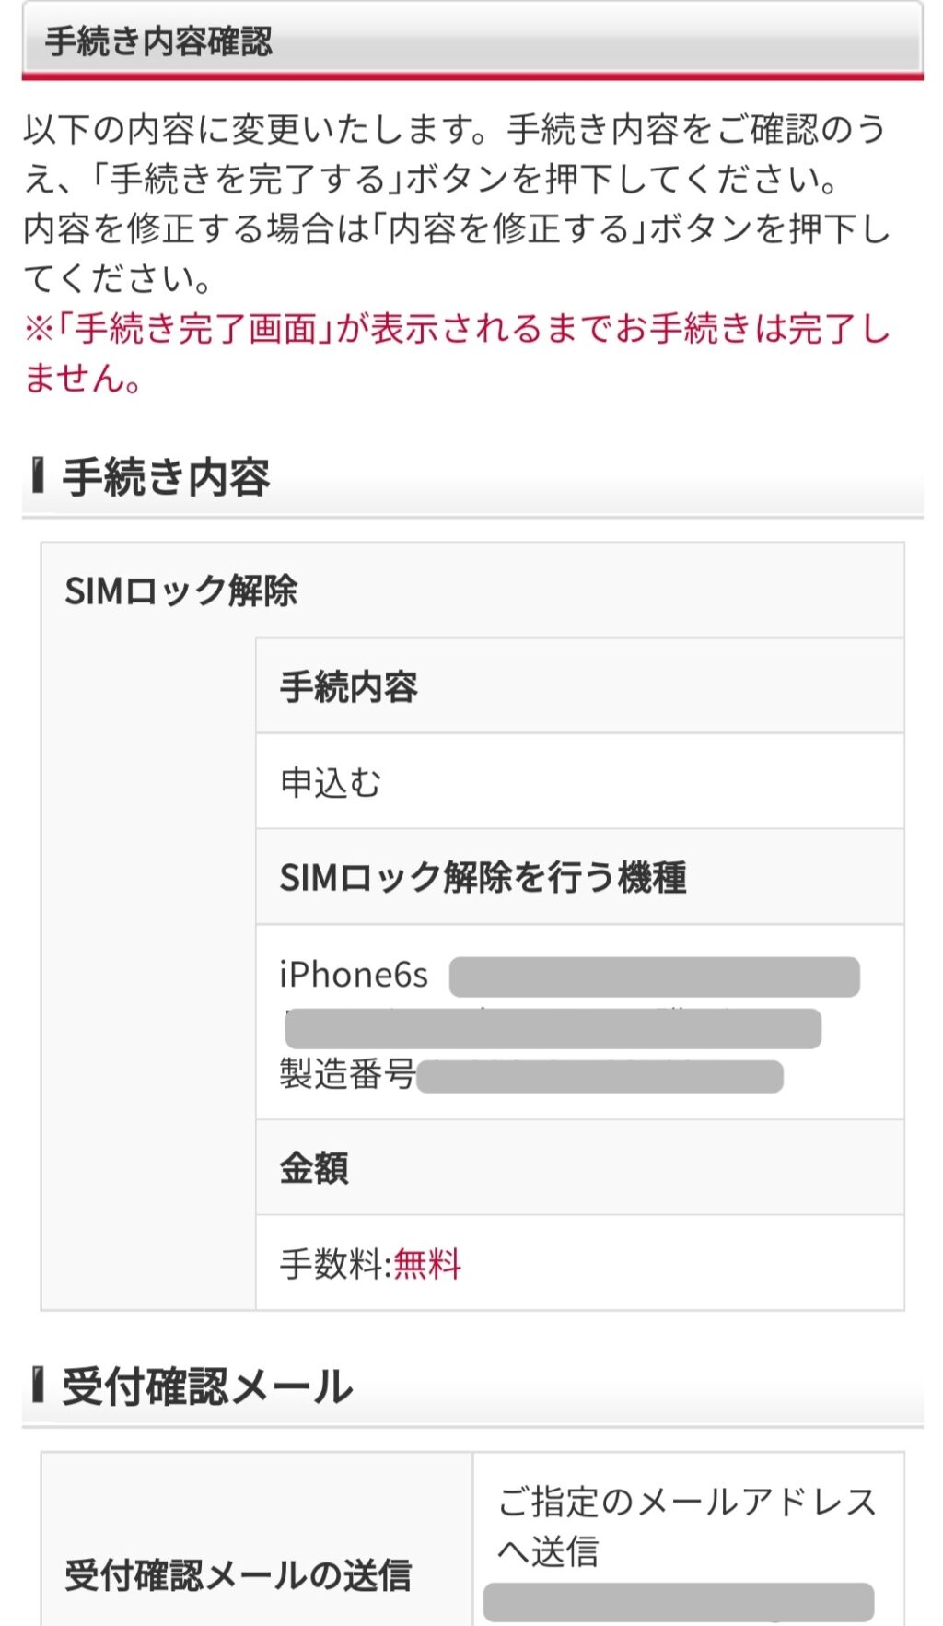Click the redacted email address bar

point(679,1602)
